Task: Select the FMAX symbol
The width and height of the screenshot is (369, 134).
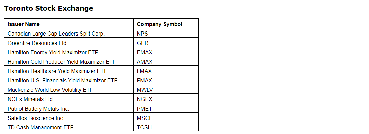Action: [x=145, y=80]
